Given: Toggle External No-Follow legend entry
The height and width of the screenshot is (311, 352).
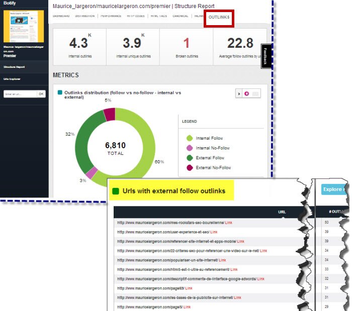Looking at the screenshot, I should pos(209,168).
